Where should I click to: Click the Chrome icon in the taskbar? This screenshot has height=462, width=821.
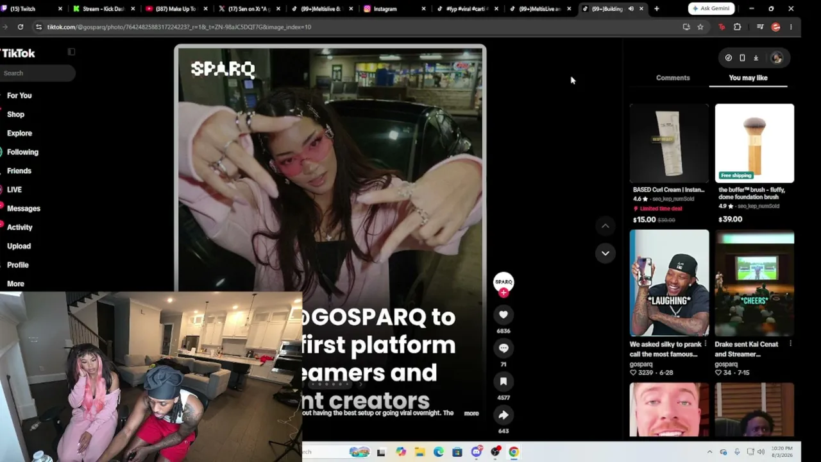click(514, 452)
